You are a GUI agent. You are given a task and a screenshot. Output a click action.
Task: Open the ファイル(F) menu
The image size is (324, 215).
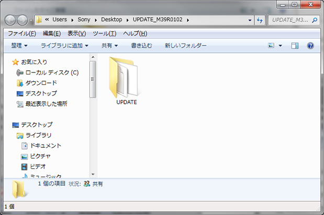tap(21, 34)
